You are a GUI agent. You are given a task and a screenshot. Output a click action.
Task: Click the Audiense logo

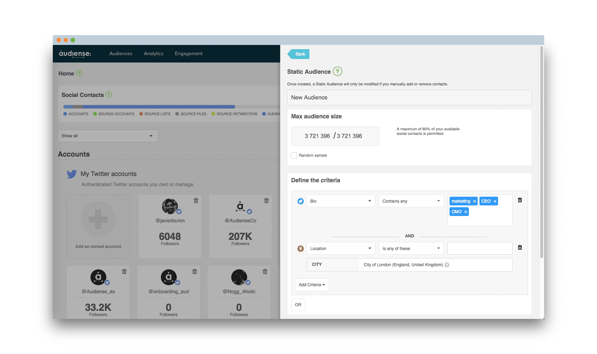(75, 54)
